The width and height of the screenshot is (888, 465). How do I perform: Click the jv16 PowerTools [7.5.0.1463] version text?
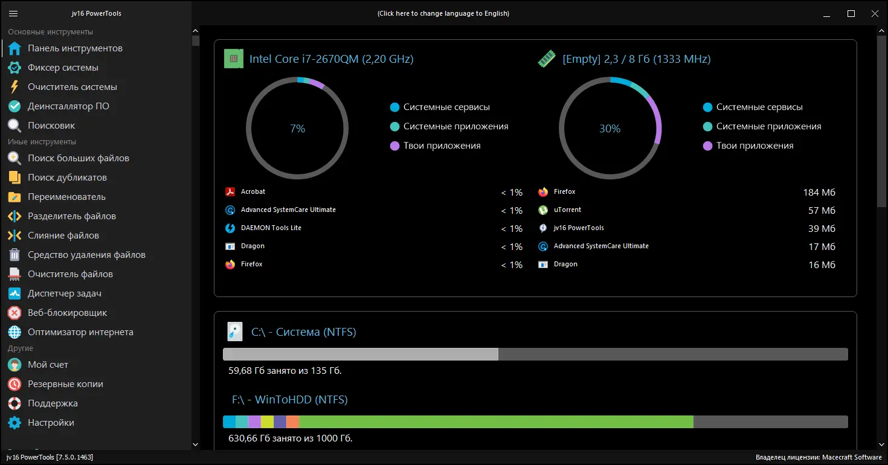50,457
